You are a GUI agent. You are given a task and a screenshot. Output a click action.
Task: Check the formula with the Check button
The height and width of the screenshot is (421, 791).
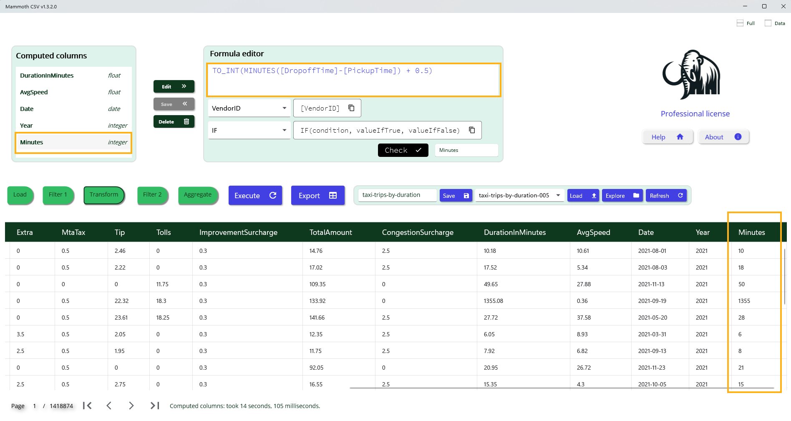[x=403, y=150]
